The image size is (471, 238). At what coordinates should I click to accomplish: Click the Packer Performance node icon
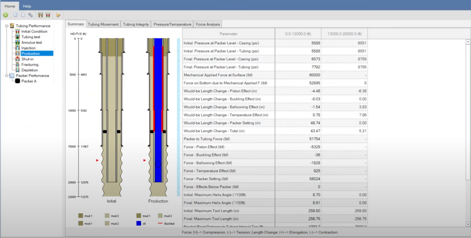[x=12, y=76]
